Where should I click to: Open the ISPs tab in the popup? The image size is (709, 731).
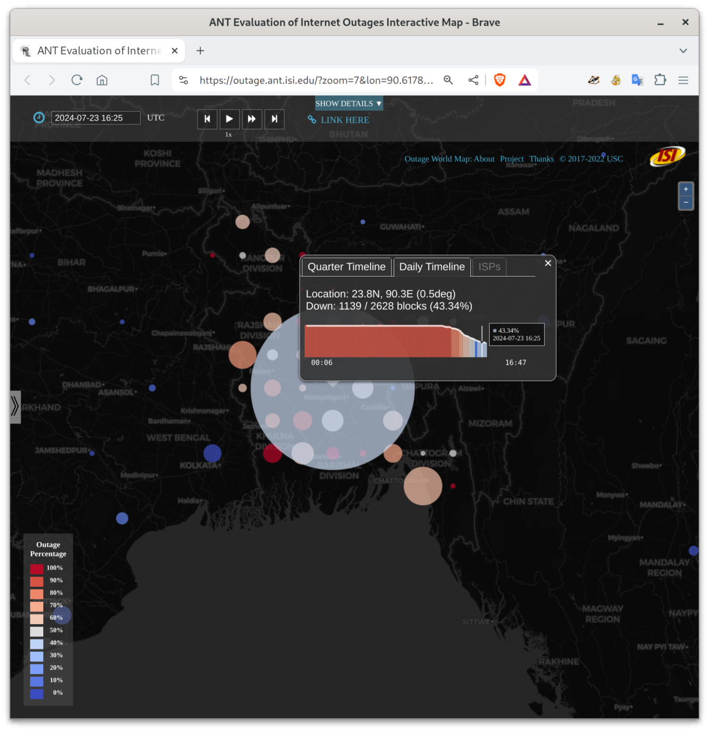[x=489, y=267]
